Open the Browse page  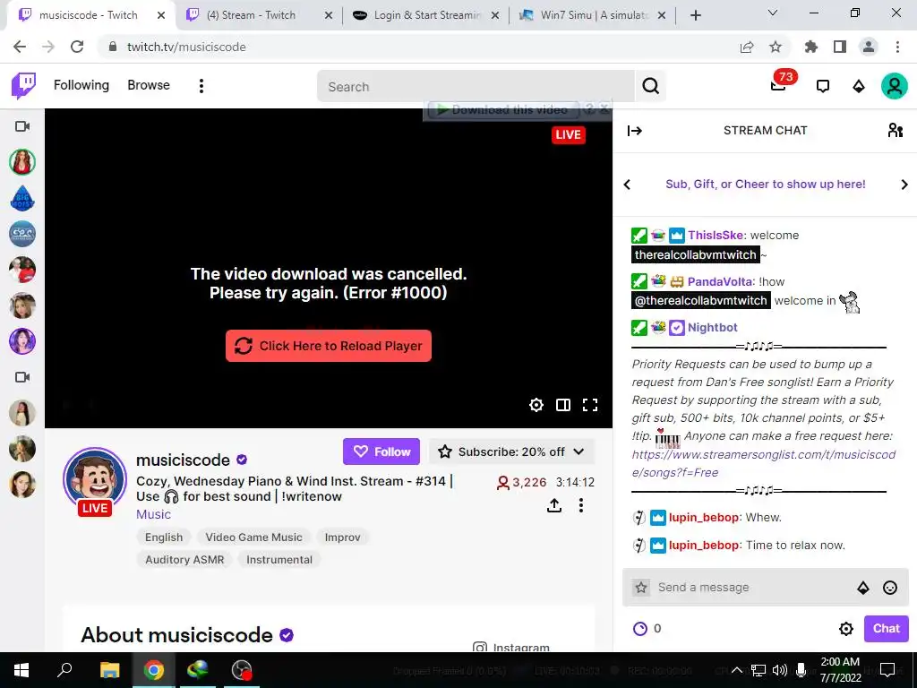pos(149,85)
